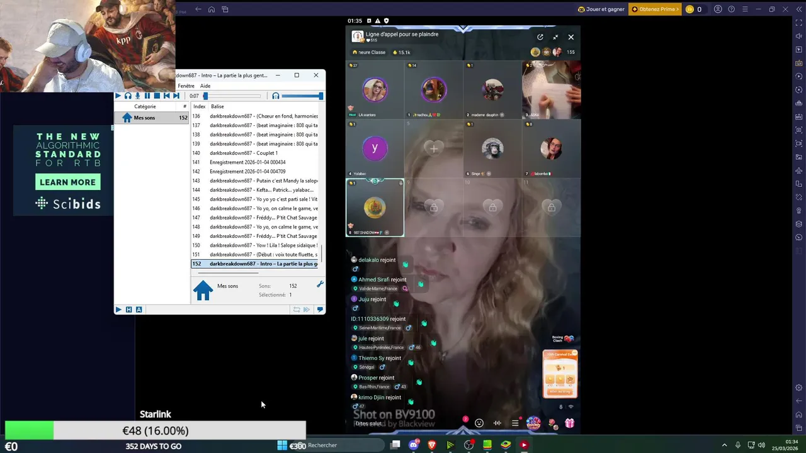Toggle repeat icon in soundboard footer
806x453 pixels.
(297, 310)
